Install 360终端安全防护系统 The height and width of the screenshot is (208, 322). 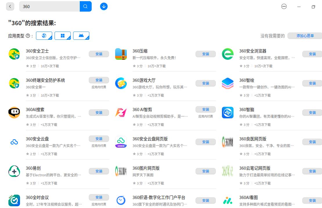pos(99,80)
